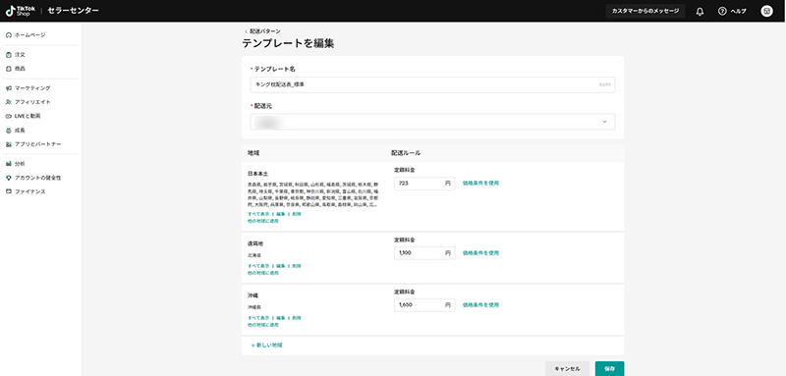Click the 分析 chart icon
Viewport: 786px width, 376px height.
click(x=9, y=164)
